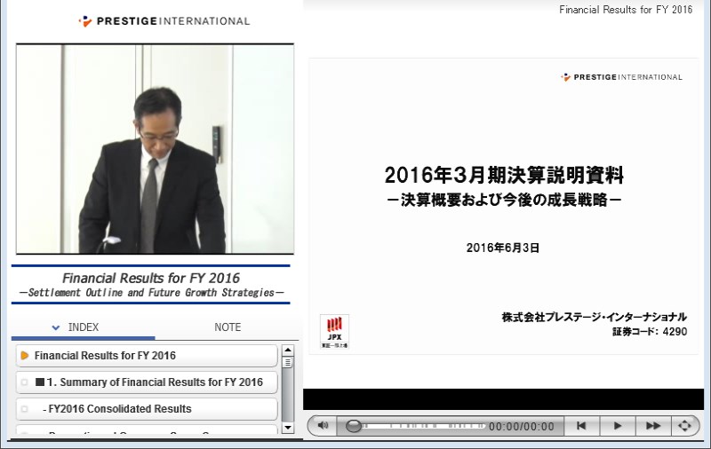Click the index list scroll-down arrow
Viewport: 711px width, 449px height.
[x=287, y=428]
